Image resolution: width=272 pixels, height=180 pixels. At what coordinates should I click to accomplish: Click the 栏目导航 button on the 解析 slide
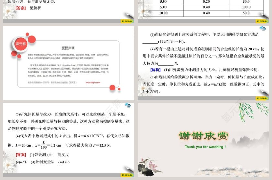point(262,98)
